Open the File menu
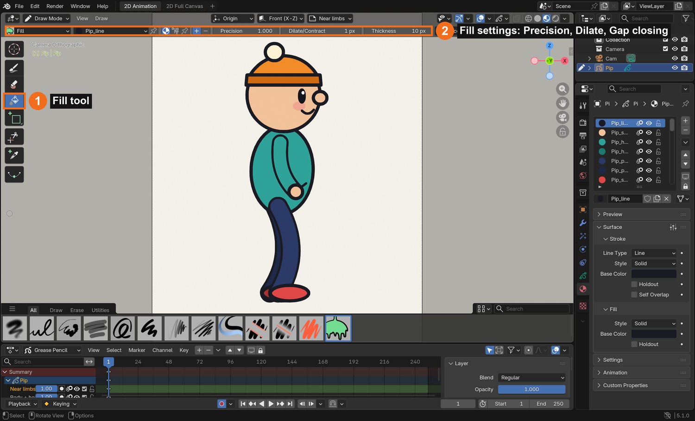The height and width of the screenshot is (421, 695). pyautogui.click(x=19, y=6)
